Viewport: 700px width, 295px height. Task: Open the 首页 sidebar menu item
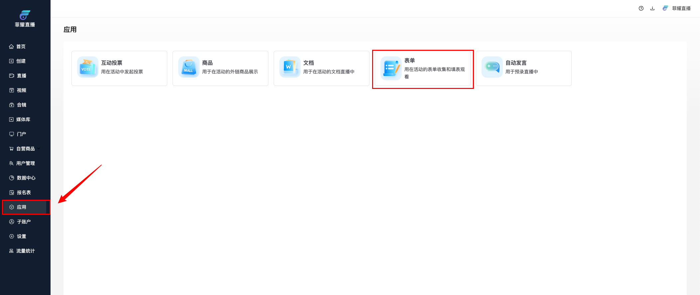point(21,46)
